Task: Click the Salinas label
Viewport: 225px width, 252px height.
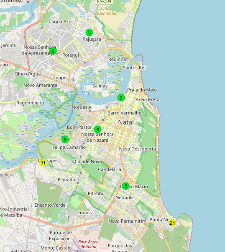Action: [100, 86]
